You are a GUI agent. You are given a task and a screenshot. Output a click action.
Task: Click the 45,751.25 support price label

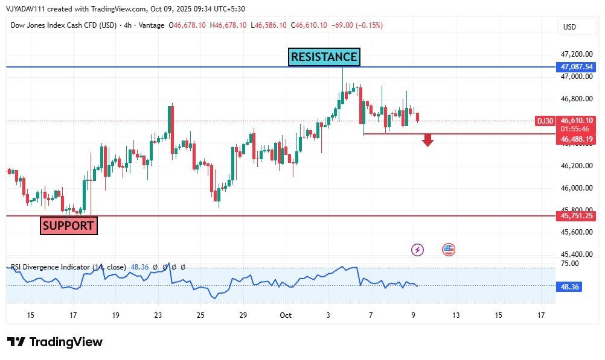click(x=577, y=216)
